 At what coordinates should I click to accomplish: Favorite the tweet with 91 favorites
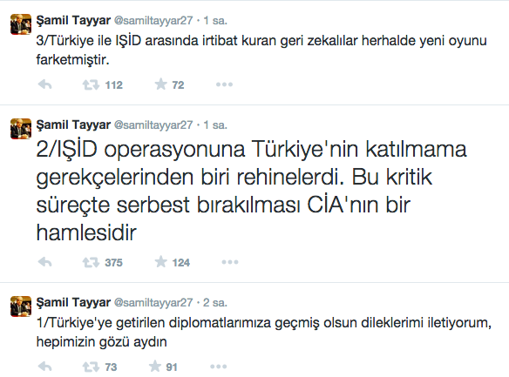(155, 367)
